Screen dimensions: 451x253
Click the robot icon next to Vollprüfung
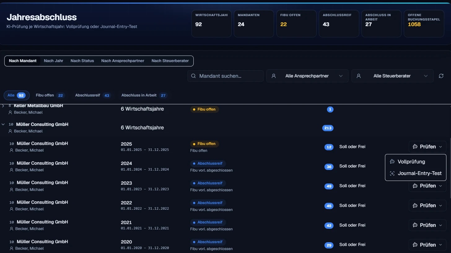tap(392, 162)
